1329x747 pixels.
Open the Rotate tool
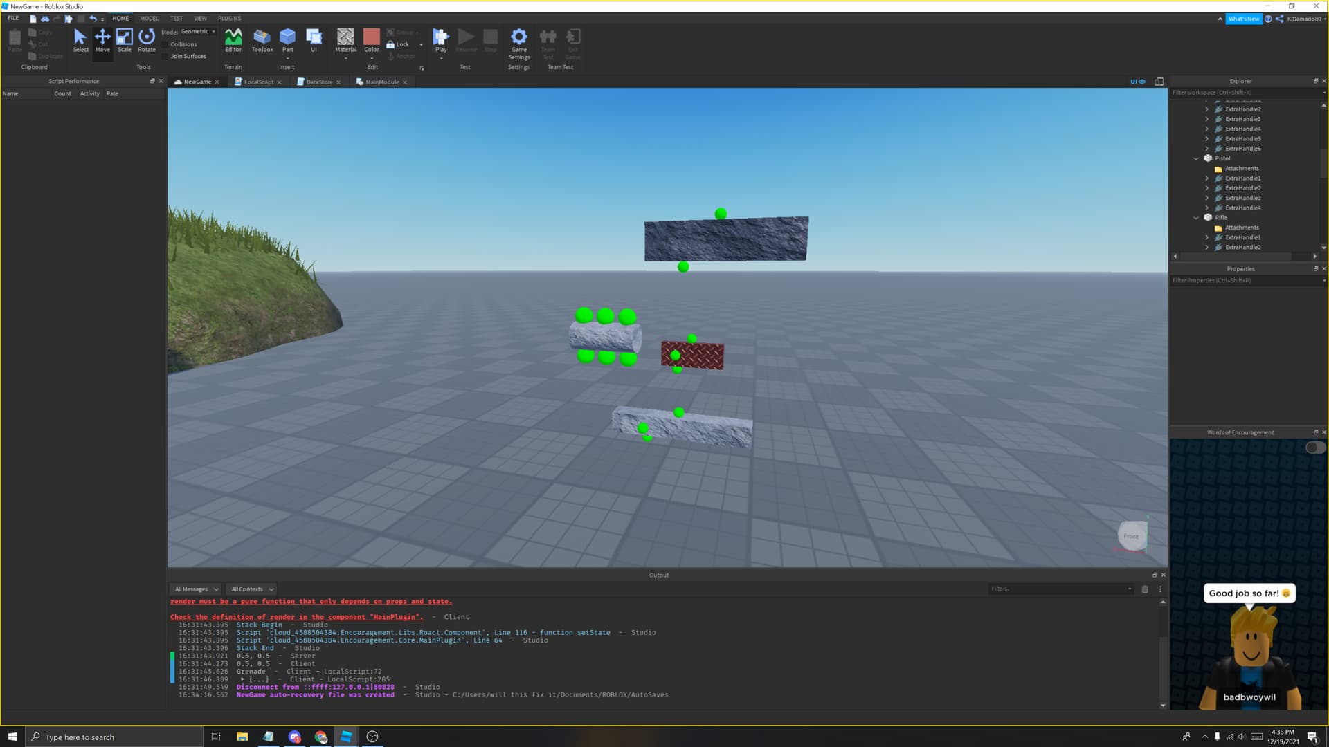[x=146, y=40]
